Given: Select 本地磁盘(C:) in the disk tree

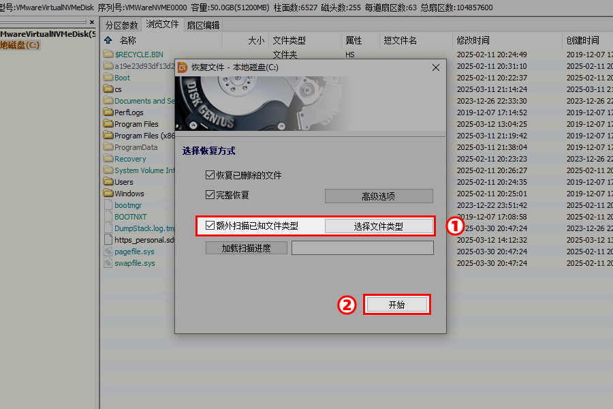Looking at the screenshot, I should (20, 45).
